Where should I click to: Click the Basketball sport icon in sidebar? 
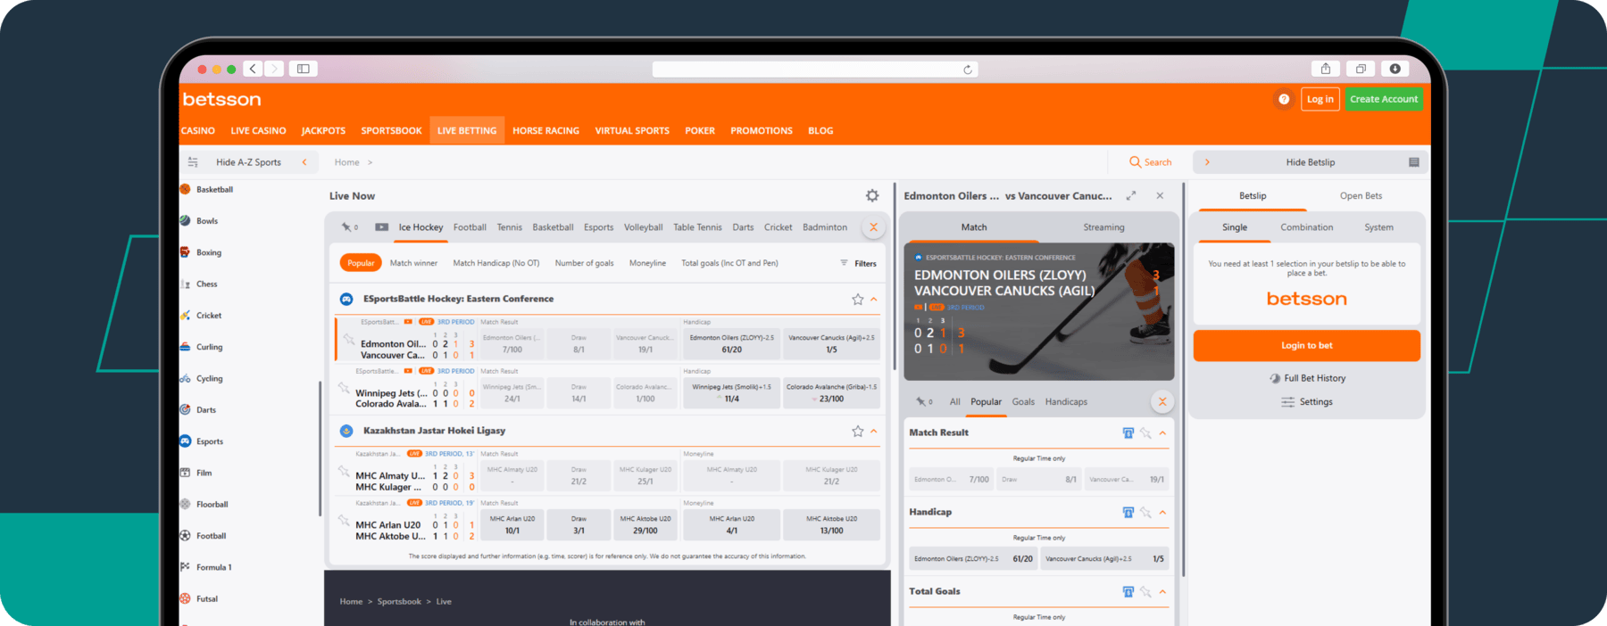(x=186, y=189)
